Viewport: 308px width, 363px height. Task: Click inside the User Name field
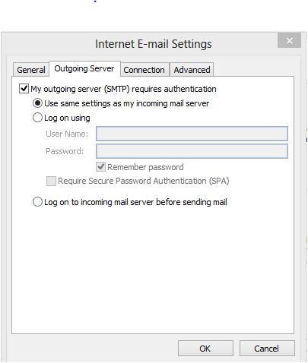coord(192,134)
